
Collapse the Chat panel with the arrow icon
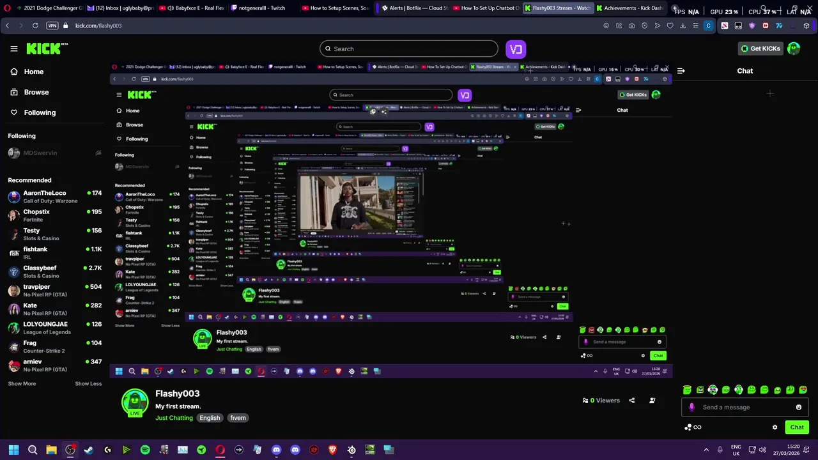681,71
